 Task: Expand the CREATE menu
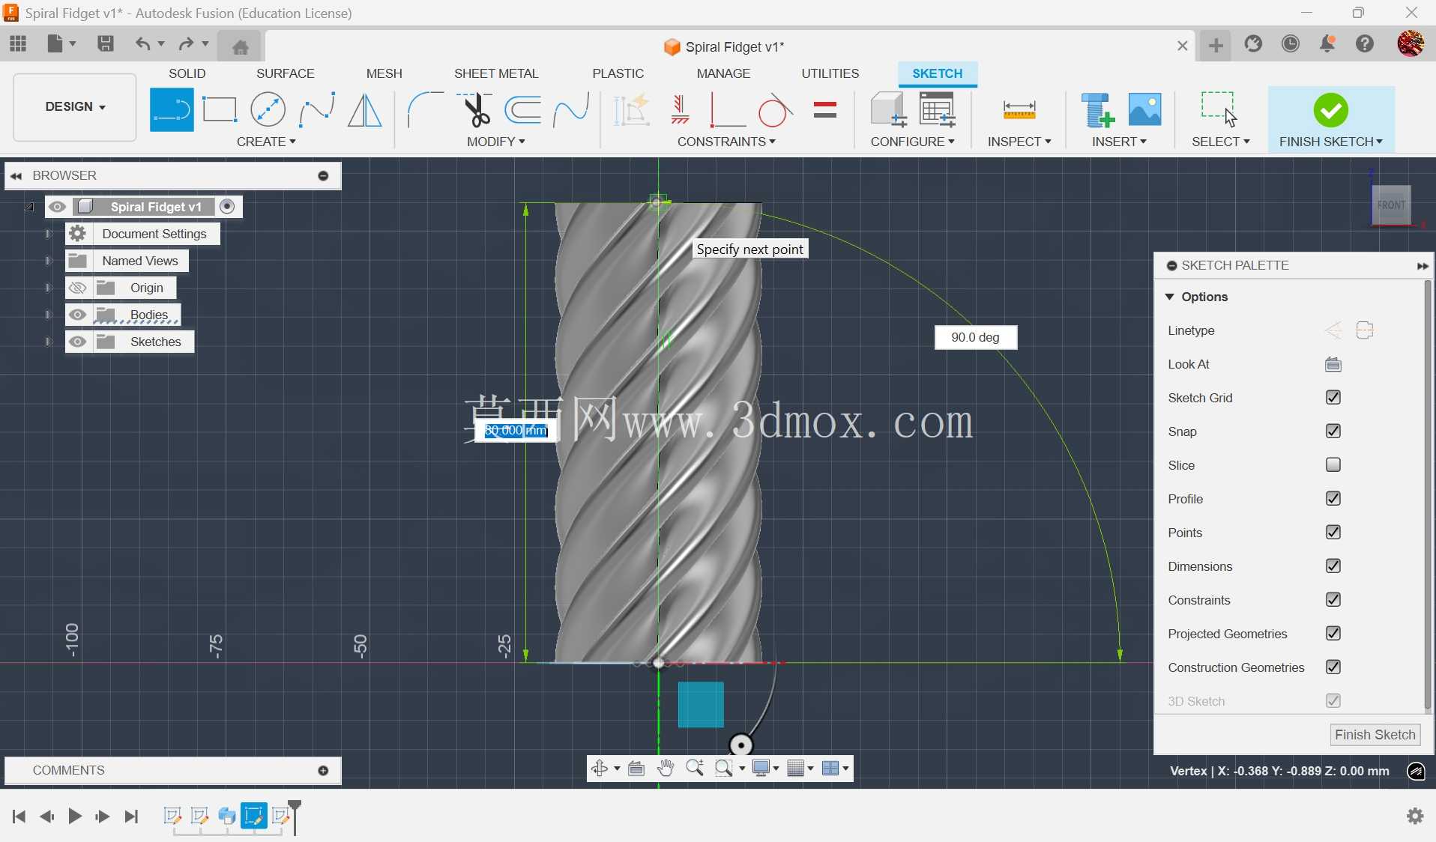pyautogui.click(x=266, y=142)
